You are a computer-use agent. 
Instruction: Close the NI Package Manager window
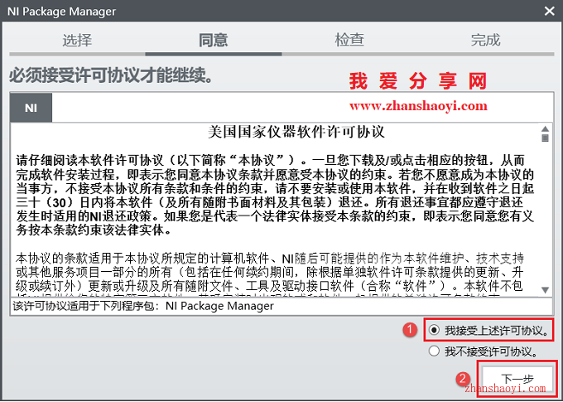550,11
